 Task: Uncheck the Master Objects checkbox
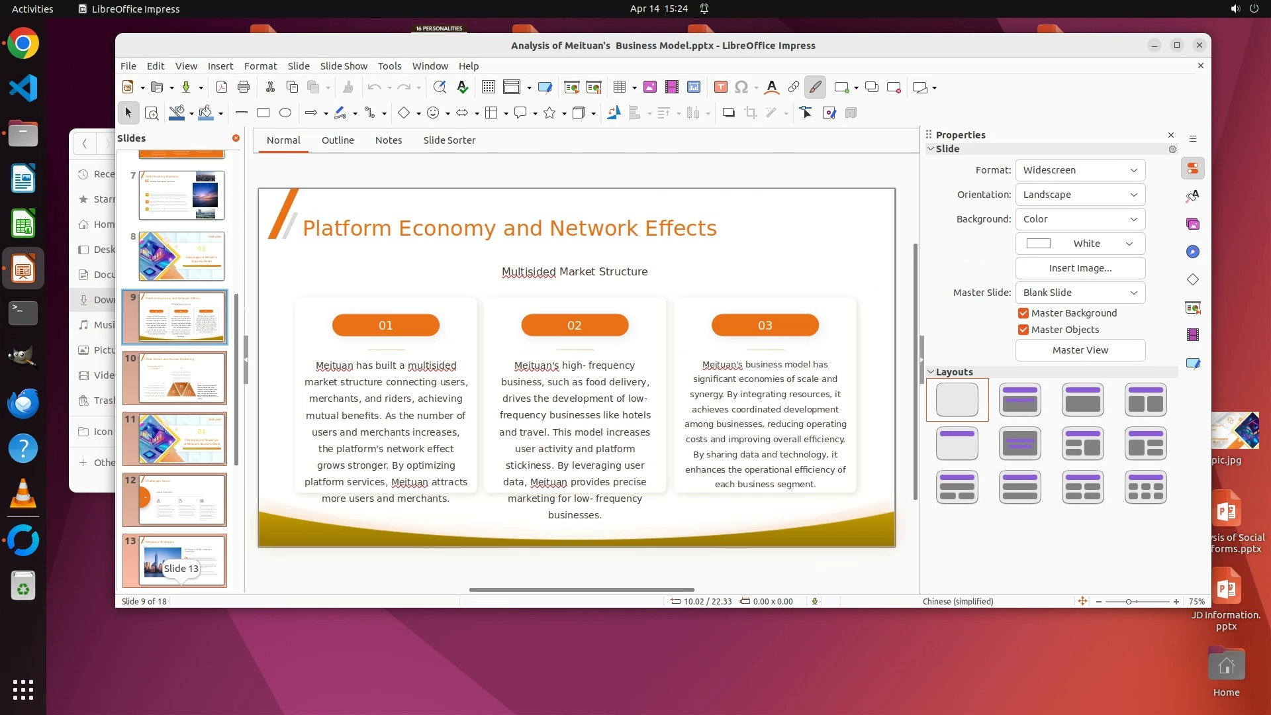(x=1023, y=330)
